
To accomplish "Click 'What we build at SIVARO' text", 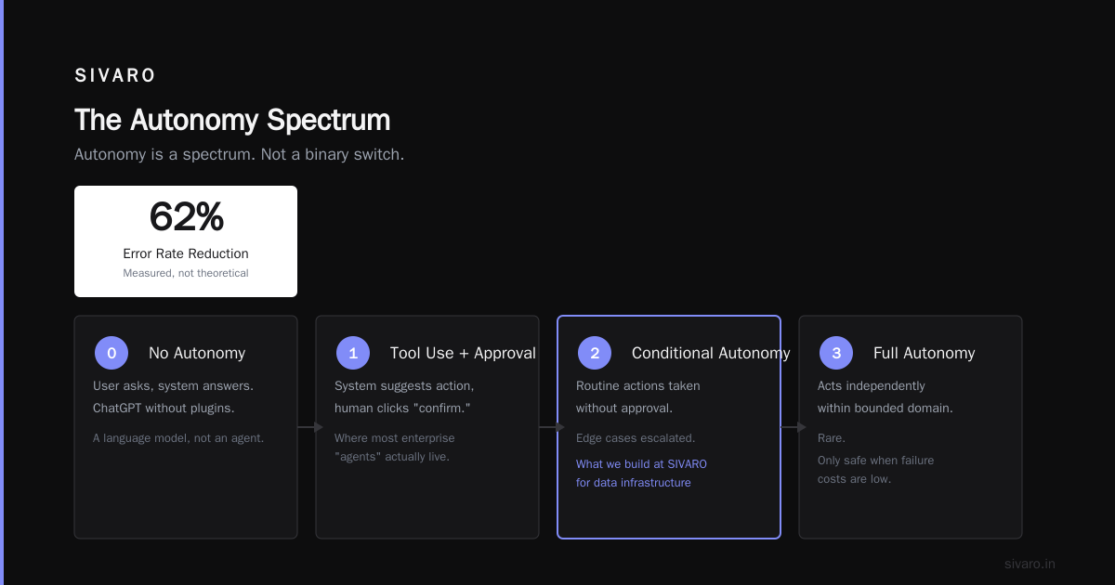I will [641, 464].
